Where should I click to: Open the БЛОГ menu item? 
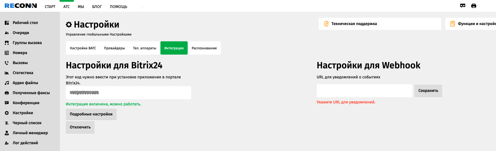click(97, 7)
